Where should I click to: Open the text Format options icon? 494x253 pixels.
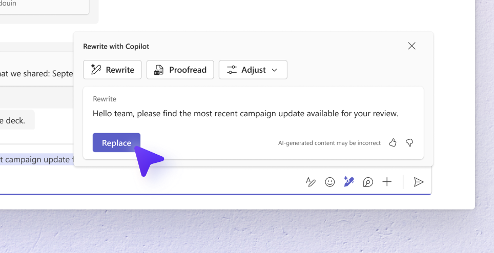click(x=311, y=182)
